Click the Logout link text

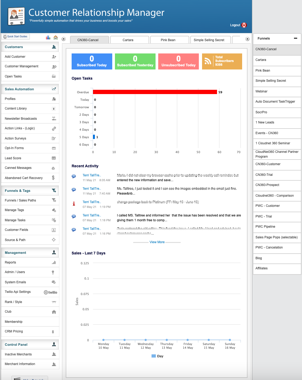(235, 25)
